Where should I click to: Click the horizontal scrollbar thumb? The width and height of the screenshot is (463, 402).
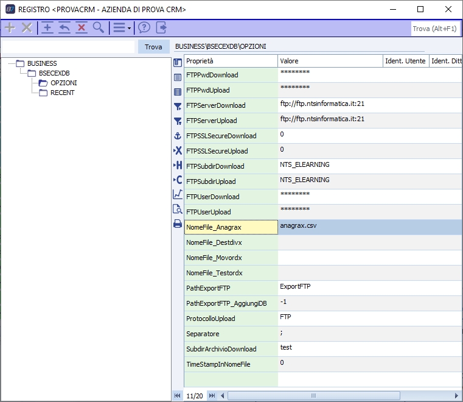click(x=313, y=396)
